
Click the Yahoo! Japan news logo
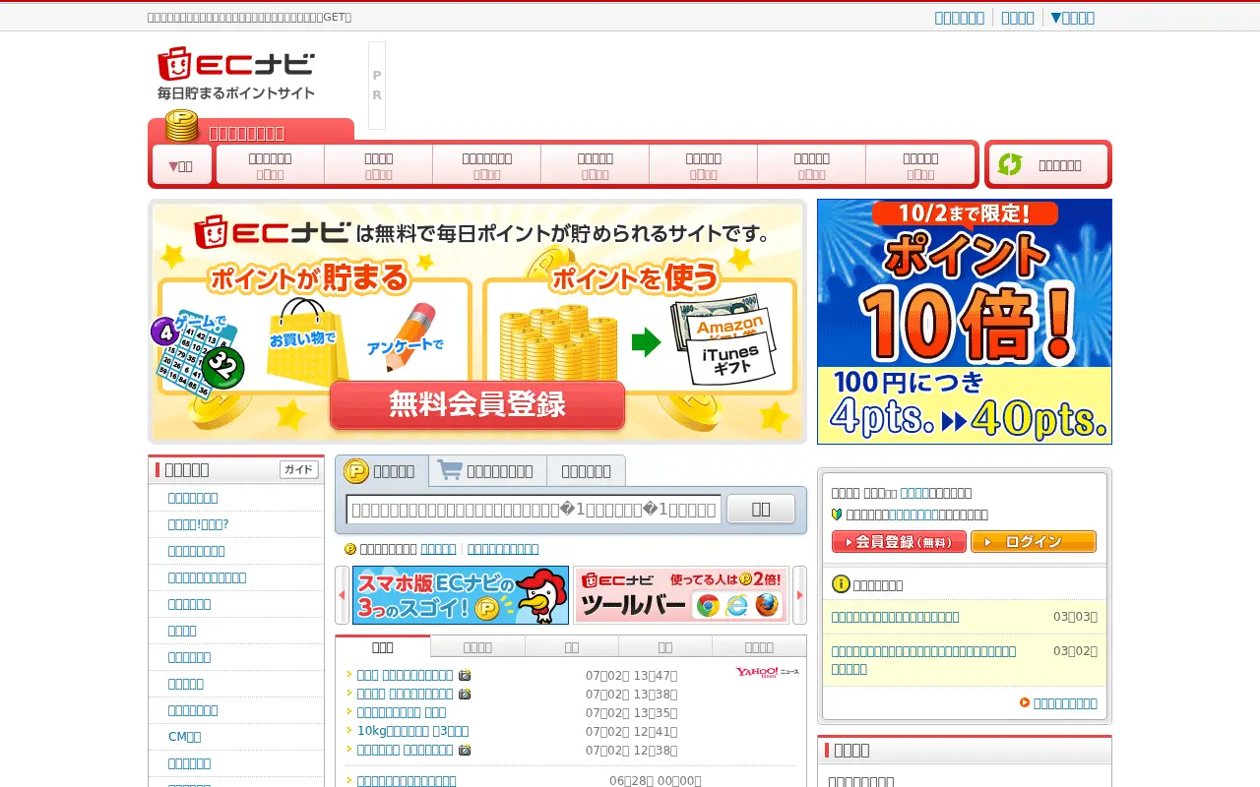tap(767, 673)
